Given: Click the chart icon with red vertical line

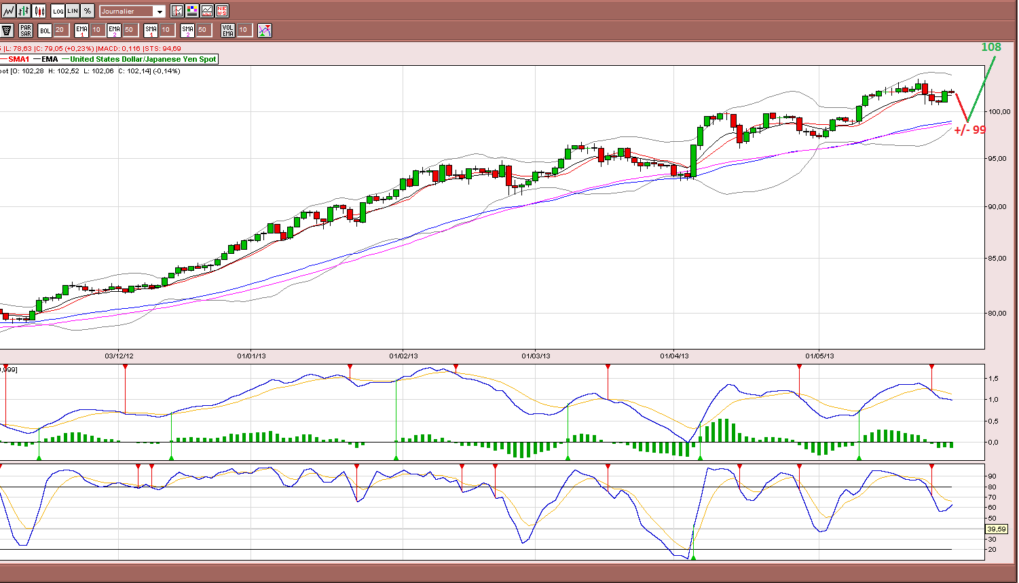Looking at the screenshot, I should 177,11.
